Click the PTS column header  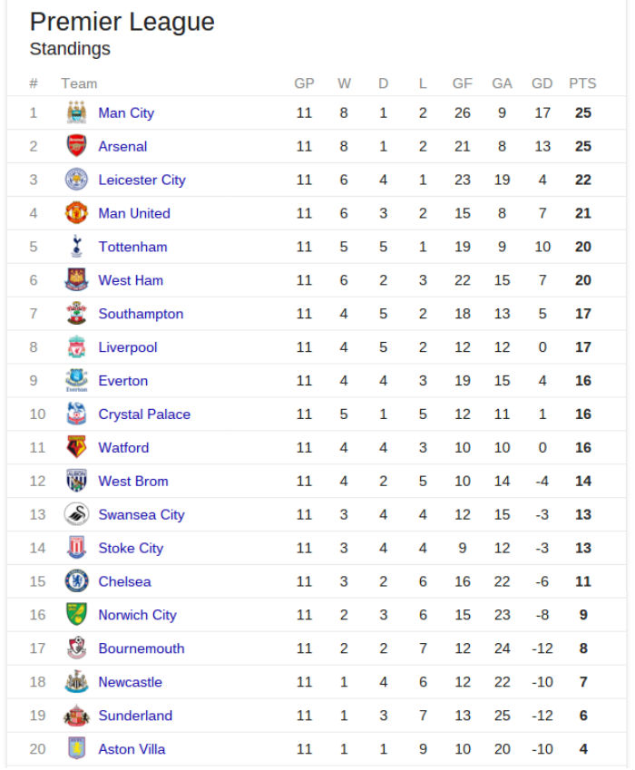(x=582, y=83)
